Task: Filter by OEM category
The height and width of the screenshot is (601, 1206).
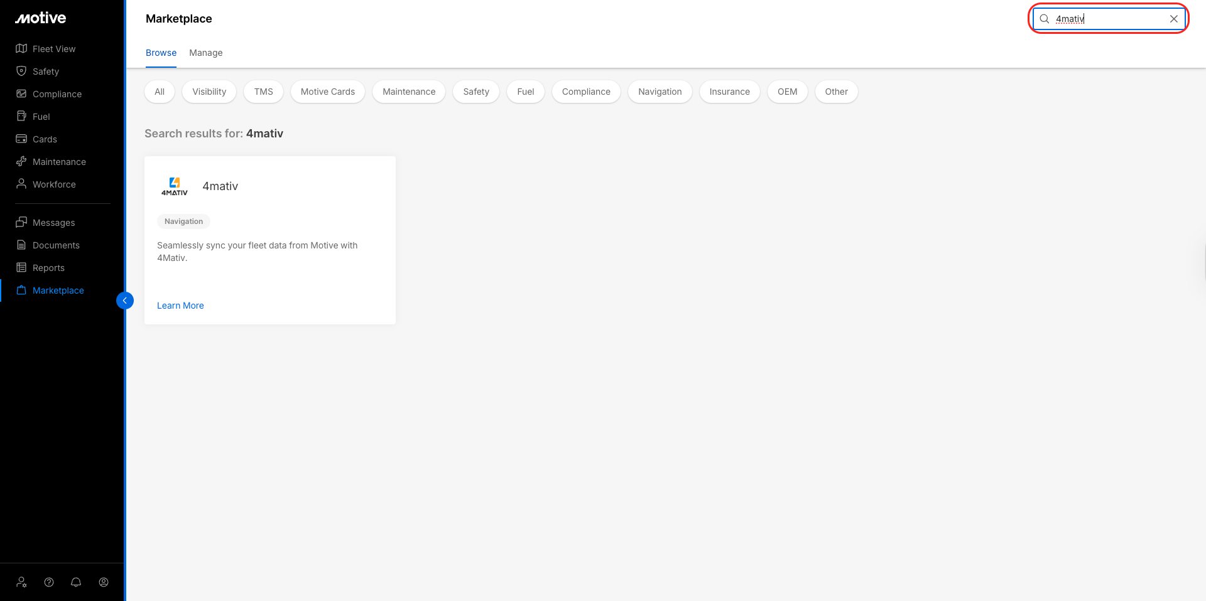Action: [788, 92]
